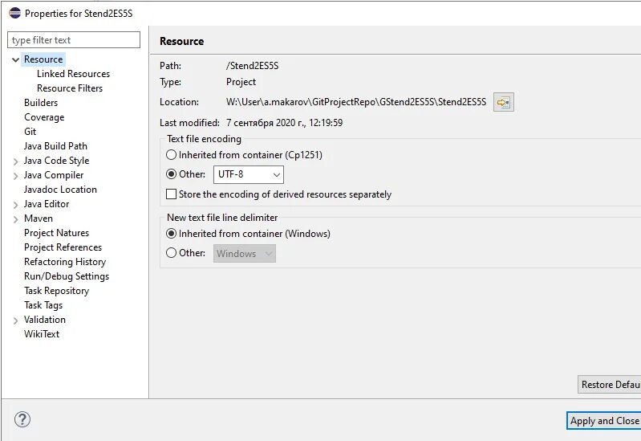Select Other line delimiter radio button
Image resolution: width=641 pixels, height=441 pixels.
tap(172, 253)
